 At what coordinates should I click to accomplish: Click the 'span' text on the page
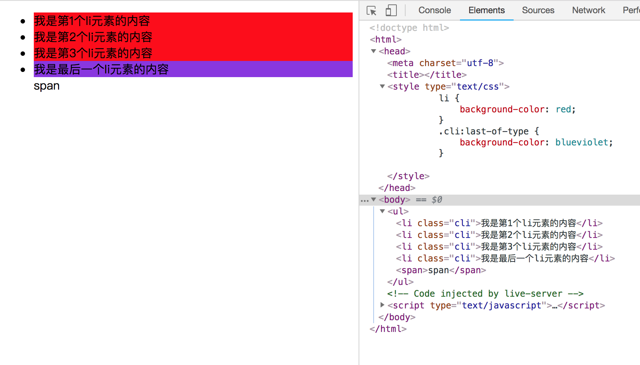pos(47,86)
